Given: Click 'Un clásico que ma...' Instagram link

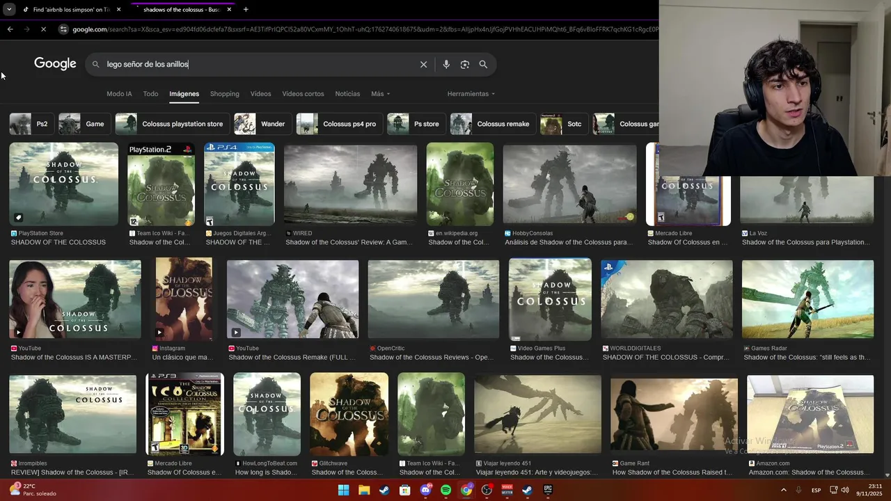Looking at the screenshot, I should [x=182, y=357].
